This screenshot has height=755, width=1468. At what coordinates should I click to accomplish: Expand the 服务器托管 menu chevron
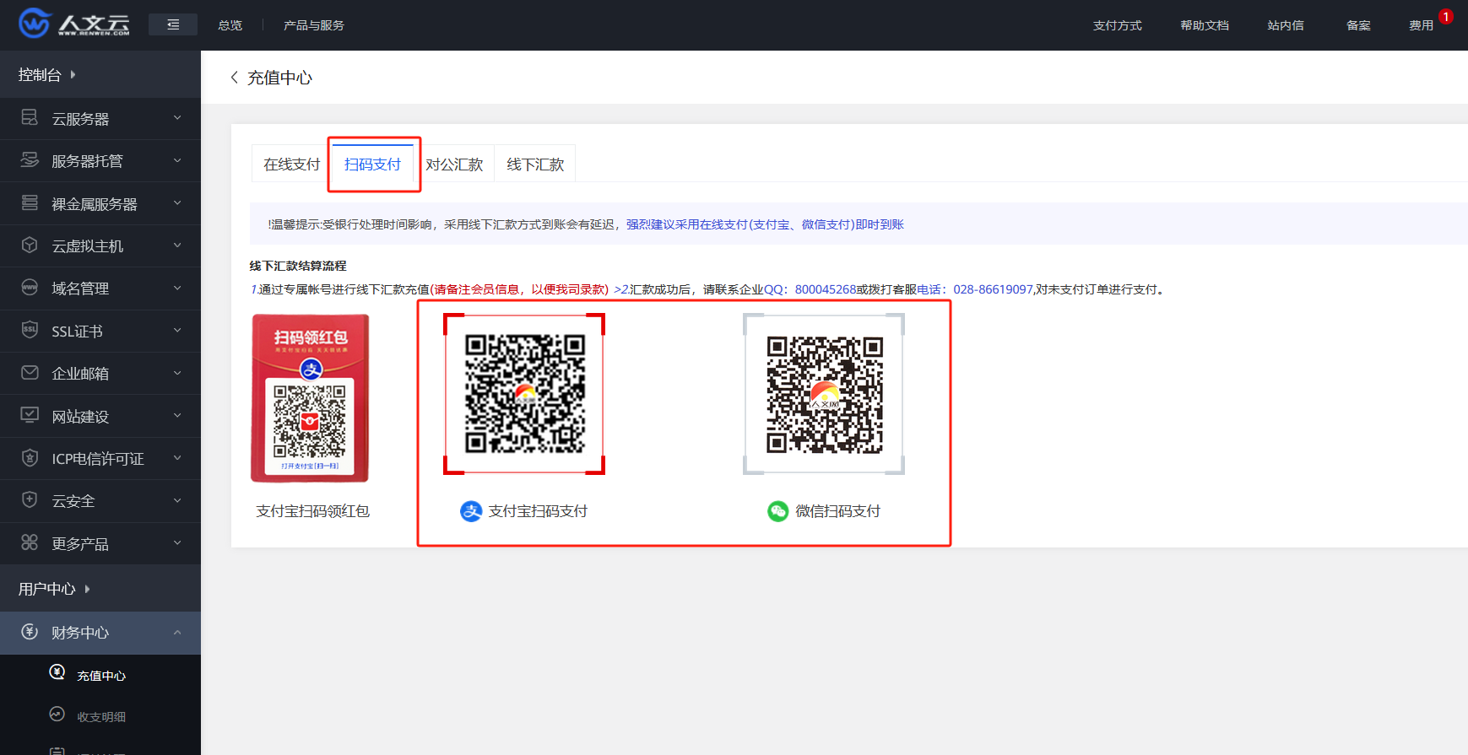point(177,159)
